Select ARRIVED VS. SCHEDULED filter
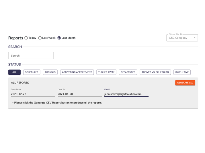The image size is (205, 153). pos(155,72)
